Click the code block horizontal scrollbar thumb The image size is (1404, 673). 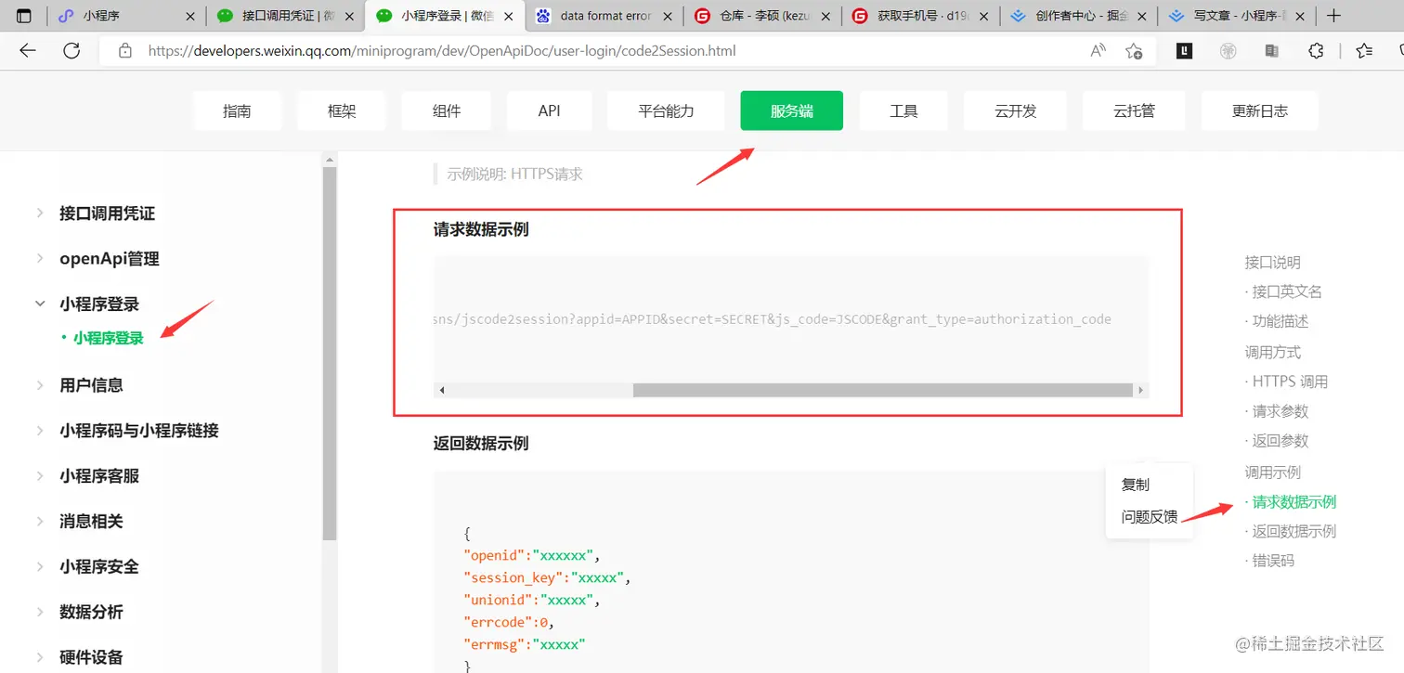pos(882,390)
